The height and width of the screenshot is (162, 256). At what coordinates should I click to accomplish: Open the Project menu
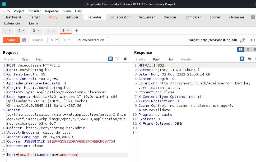point(19,11)
